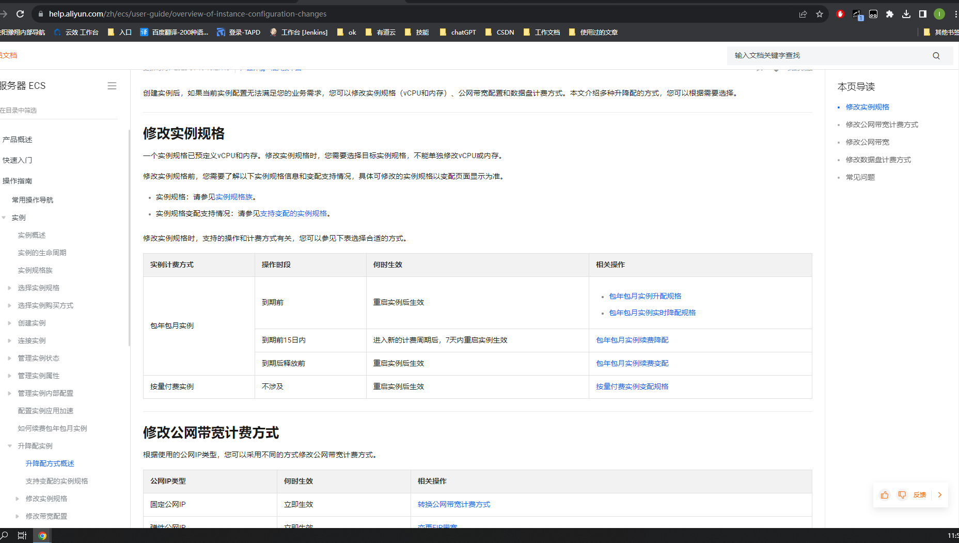Viewport: 959px width, 543px height.
Task: Expand 修改带宽配置 in the sidebar
Action: point(17,516)
